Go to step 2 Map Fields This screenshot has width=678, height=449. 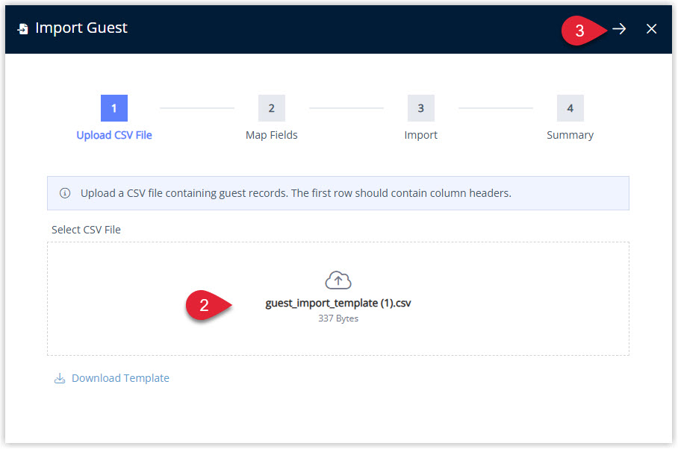click(272, 108)
